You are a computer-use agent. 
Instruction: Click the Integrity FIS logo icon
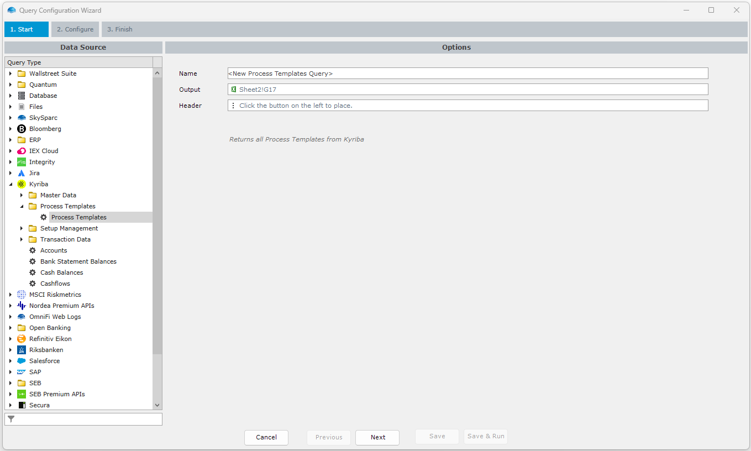[22, 162]
